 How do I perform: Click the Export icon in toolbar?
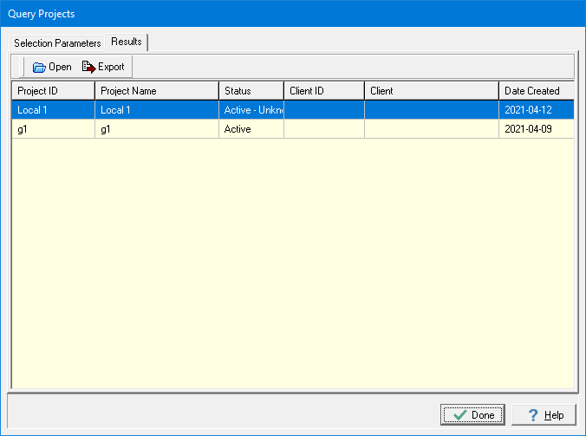(88, 67)
